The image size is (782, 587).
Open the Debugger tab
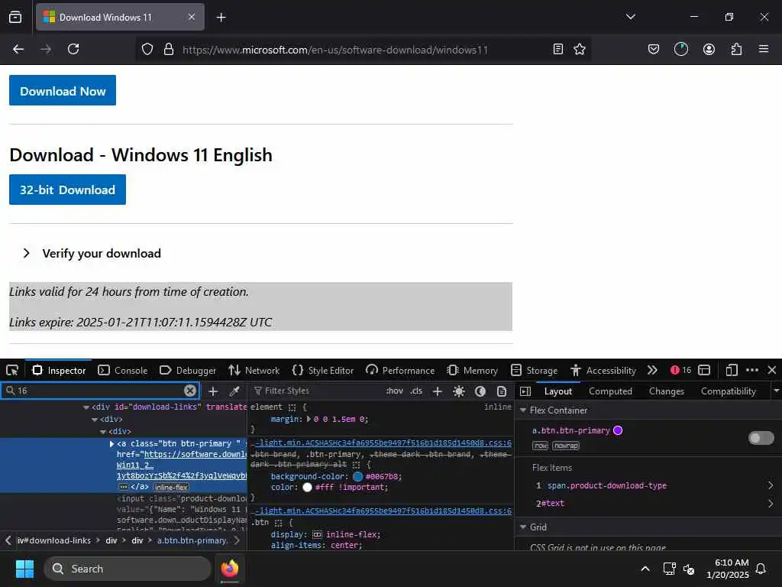pyautogui.click(x=188, y=371)
